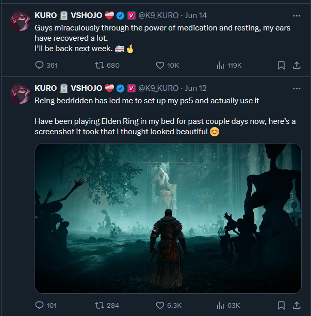Like the June 14 ears recovery tweet
This screenshot has width=311, height=316.
click(x=160, y=65)
